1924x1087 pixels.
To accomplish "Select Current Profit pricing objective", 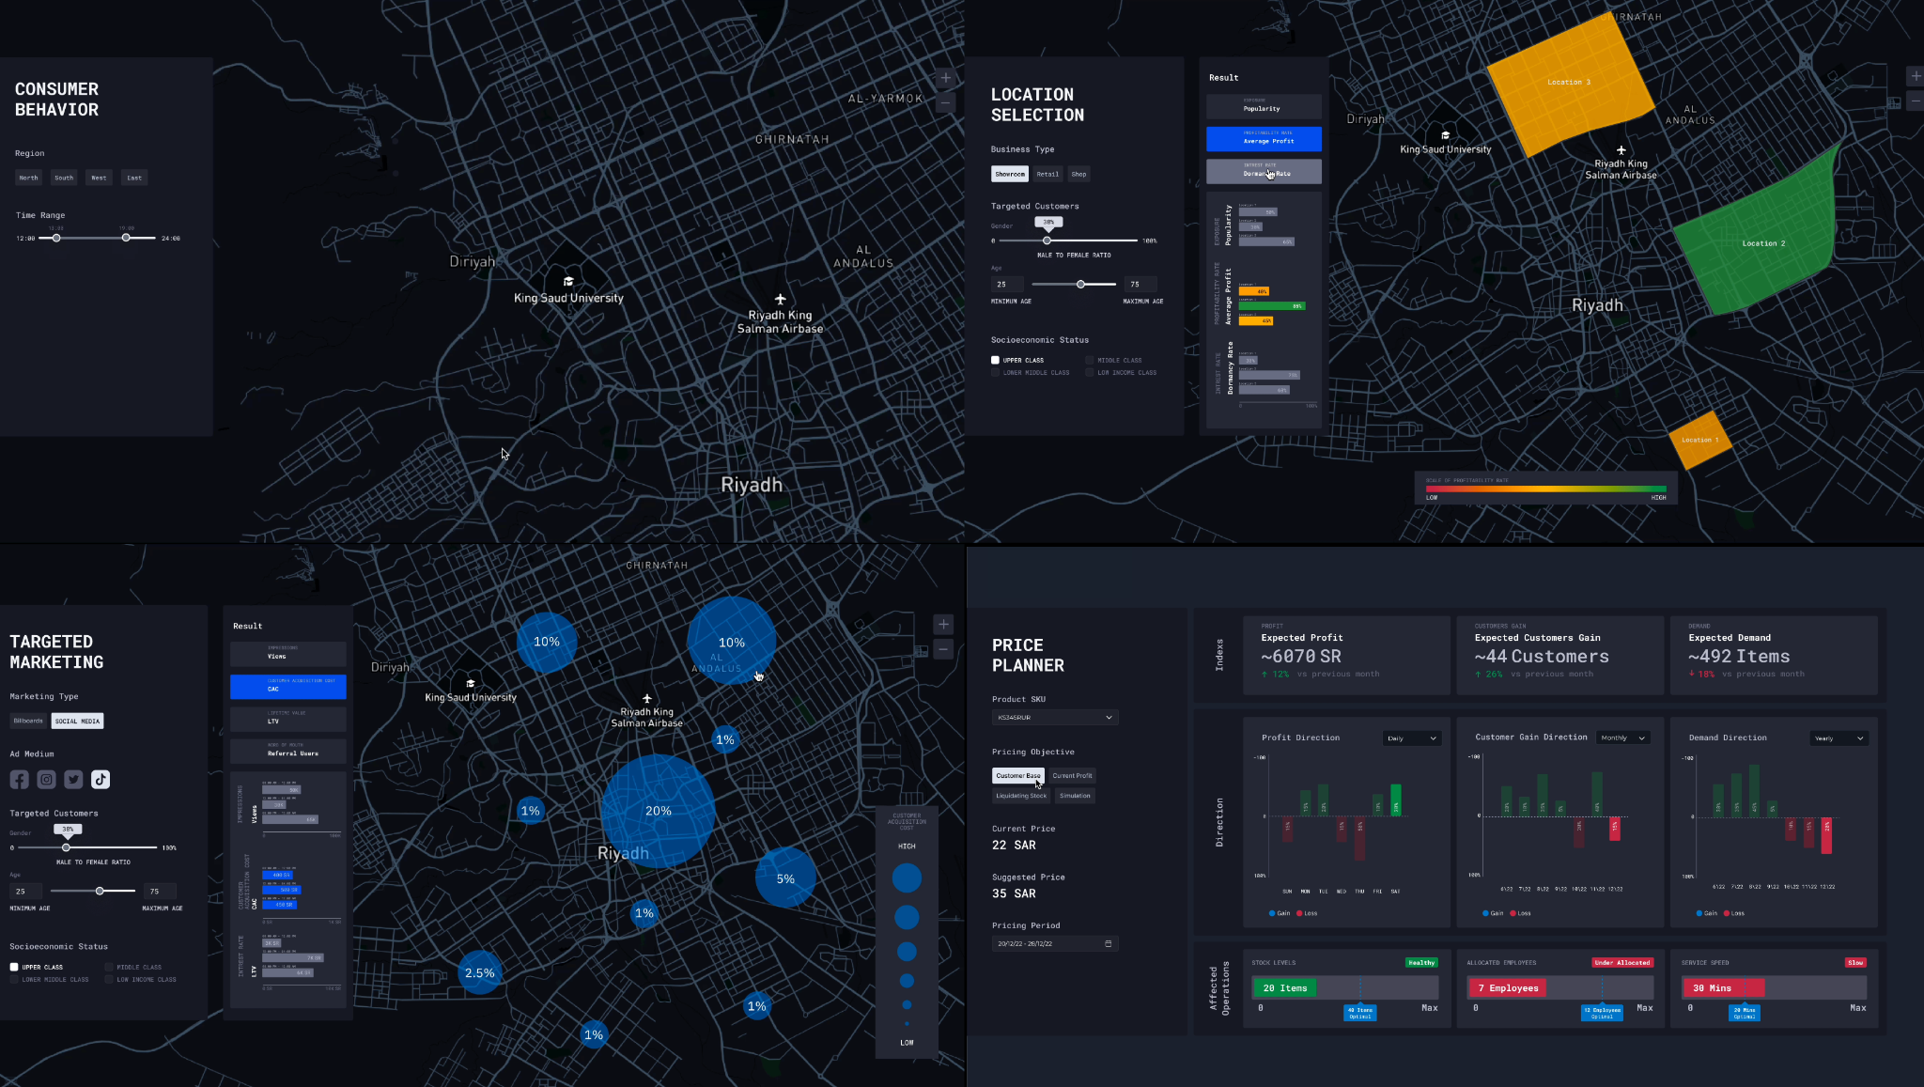I will [x=1072, y=775].
